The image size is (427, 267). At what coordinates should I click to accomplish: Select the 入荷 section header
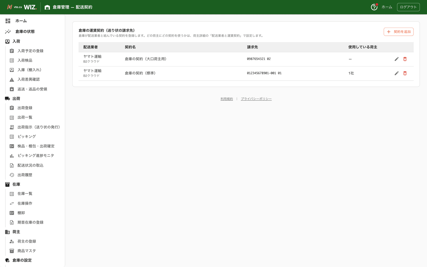[x=16, y=41]
